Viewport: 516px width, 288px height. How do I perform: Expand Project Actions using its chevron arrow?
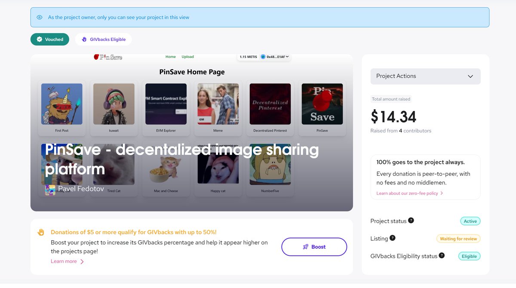[x=470, y=76]
